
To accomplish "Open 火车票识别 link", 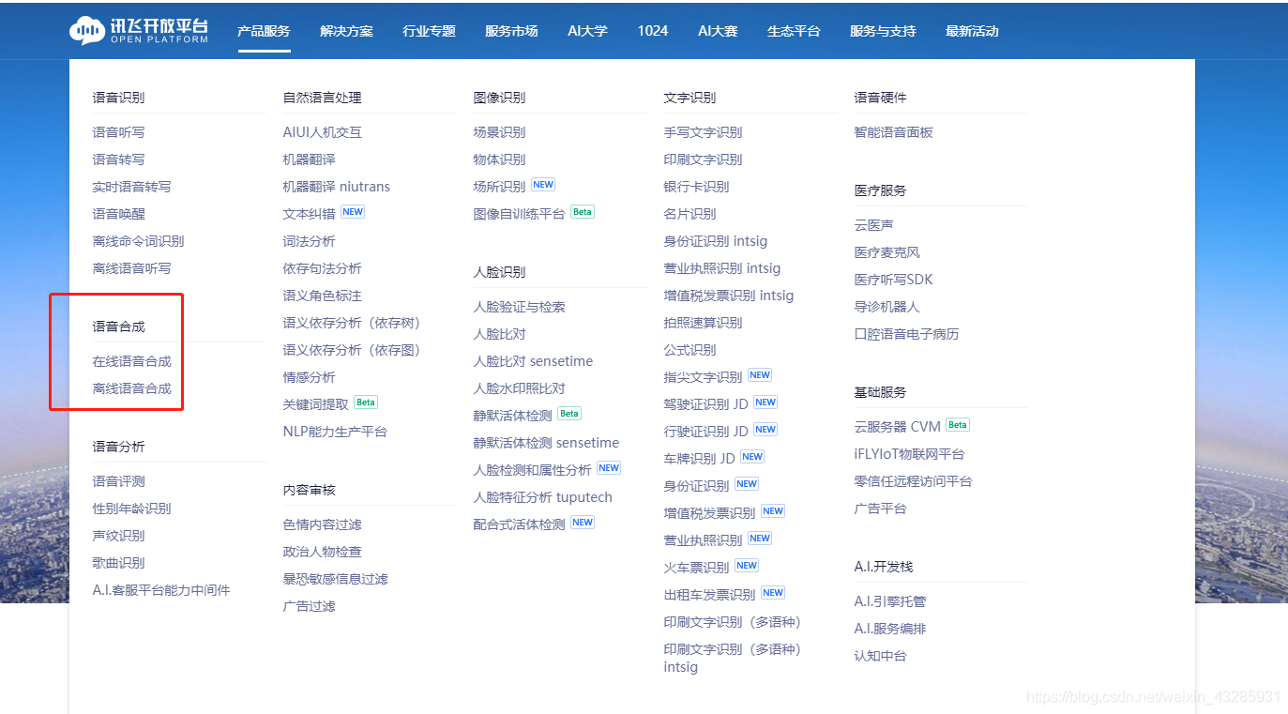I will (697, 568).
